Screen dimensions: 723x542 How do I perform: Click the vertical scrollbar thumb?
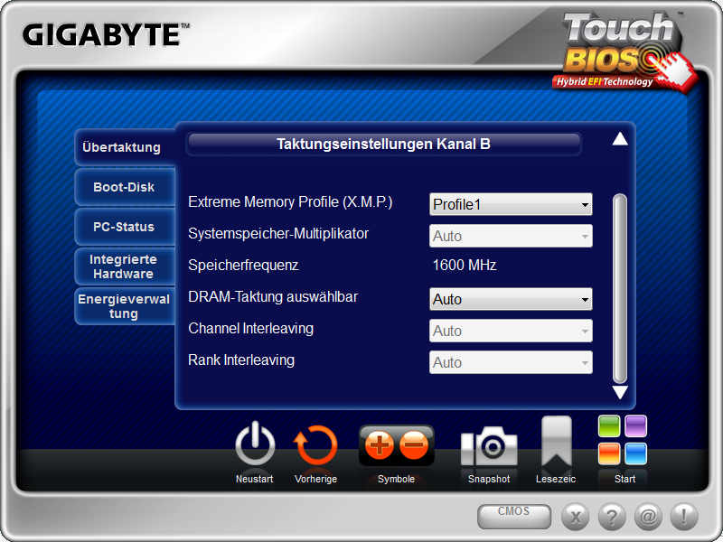click(x=620, y=288)
